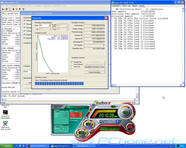Switch to EasyTune4 taskbar button
The image size is (186, 148).
(38, 146)
